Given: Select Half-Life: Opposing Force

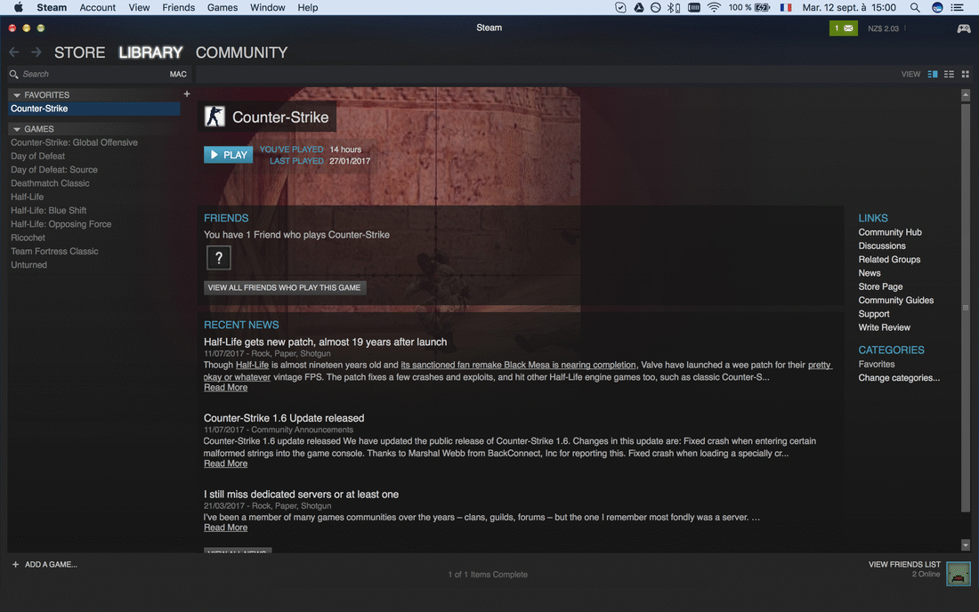Looking at the screenshot, I should point(61,224).
